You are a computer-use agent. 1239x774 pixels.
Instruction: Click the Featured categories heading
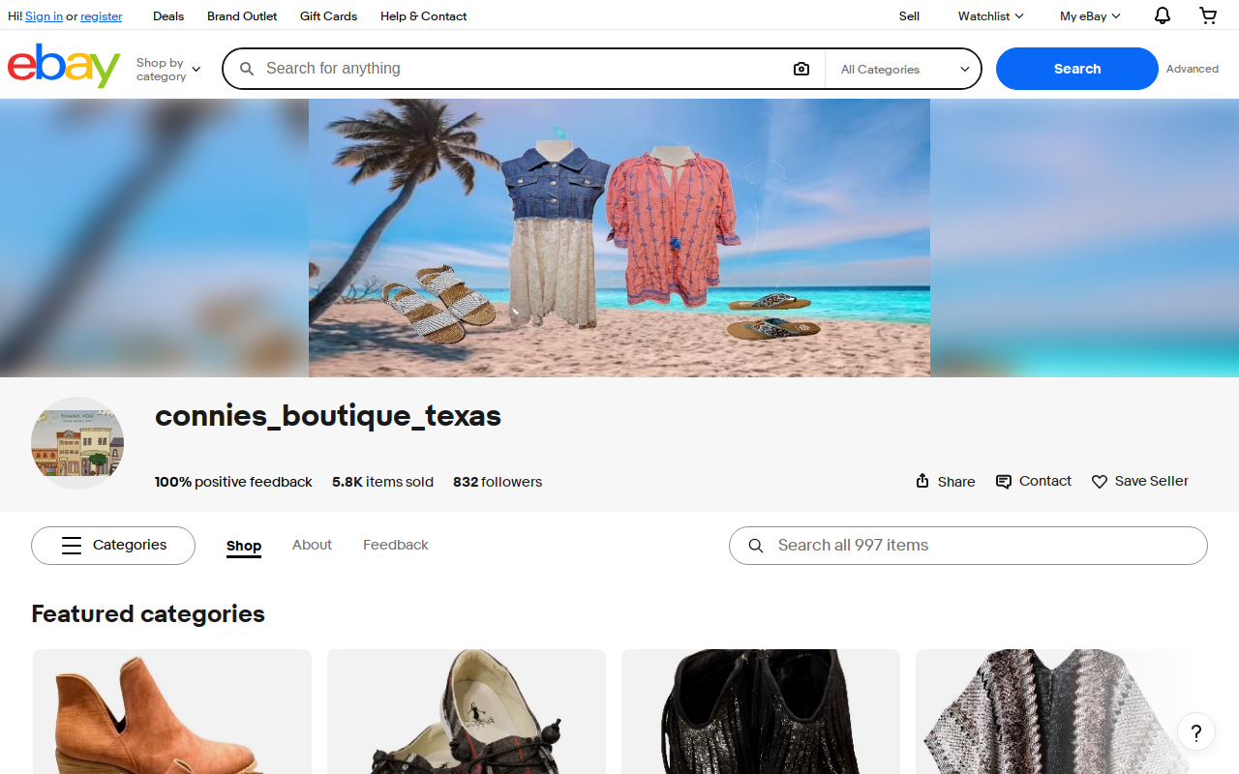tap(148, 614)
